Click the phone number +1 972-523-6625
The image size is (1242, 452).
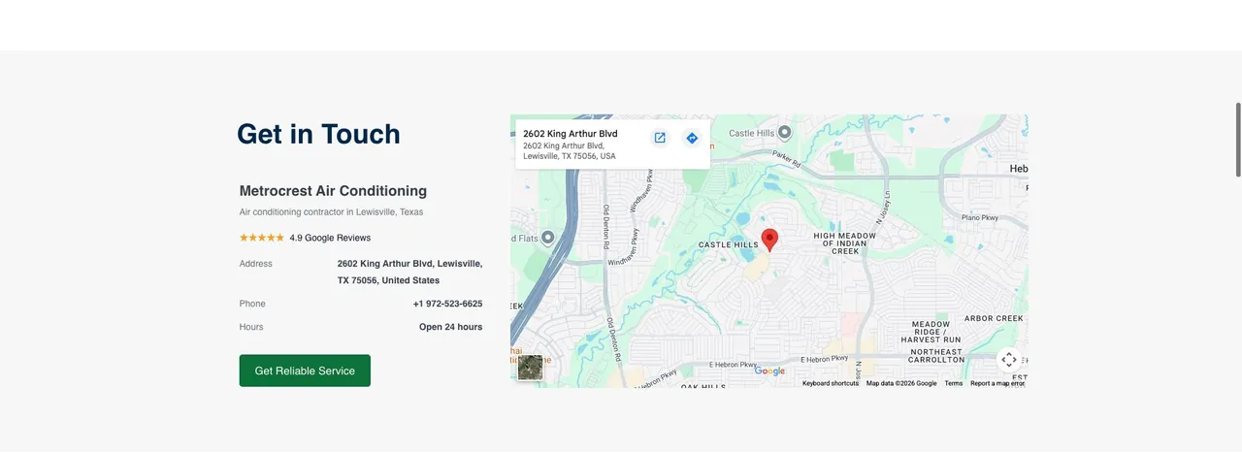447,304
